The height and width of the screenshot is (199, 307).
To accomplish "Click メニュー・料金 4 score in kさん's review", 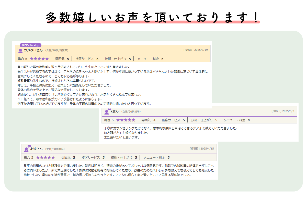I will point(237,120).
